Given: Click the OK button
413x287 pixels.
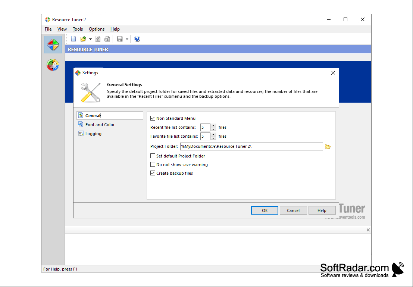Looking at the screenshot, I should [x=265, y=210].
